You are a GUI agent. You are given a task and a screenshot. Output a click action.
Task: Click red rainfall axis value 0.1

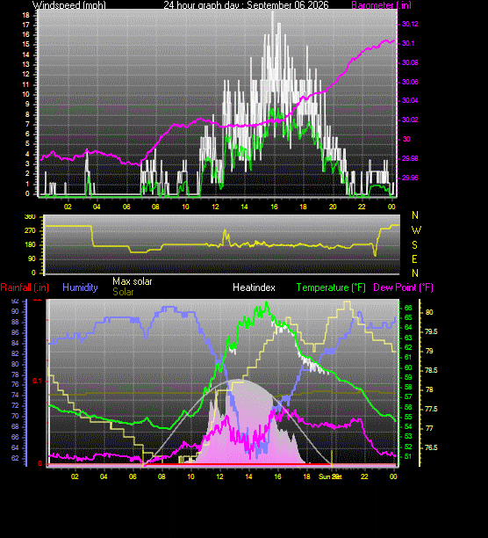[x=37, y=382]
